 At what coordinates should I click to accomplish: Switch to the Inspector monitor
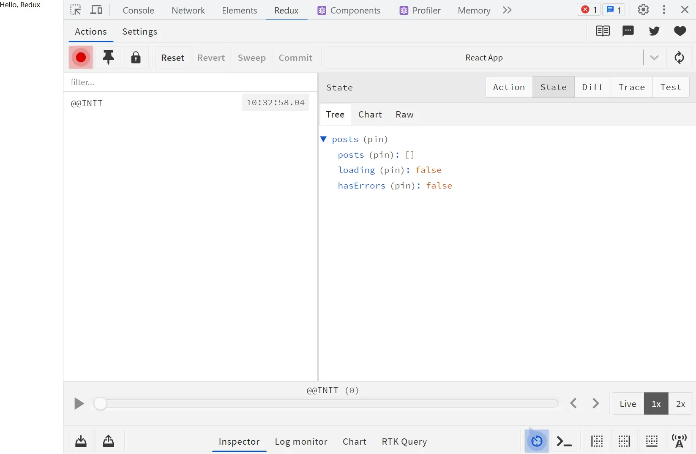[239, 442]
